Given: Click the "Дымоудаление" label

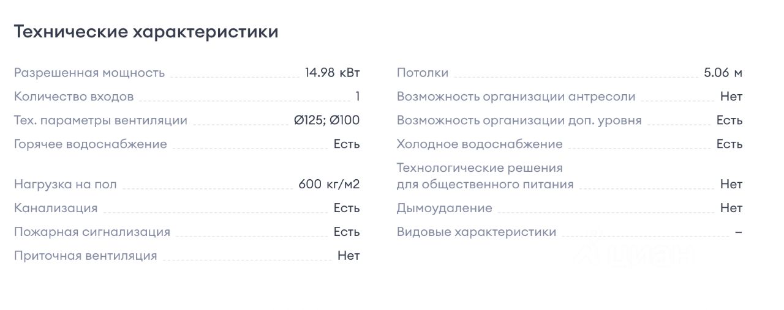Looking at the screenshot, I should (x=444, y=208).
